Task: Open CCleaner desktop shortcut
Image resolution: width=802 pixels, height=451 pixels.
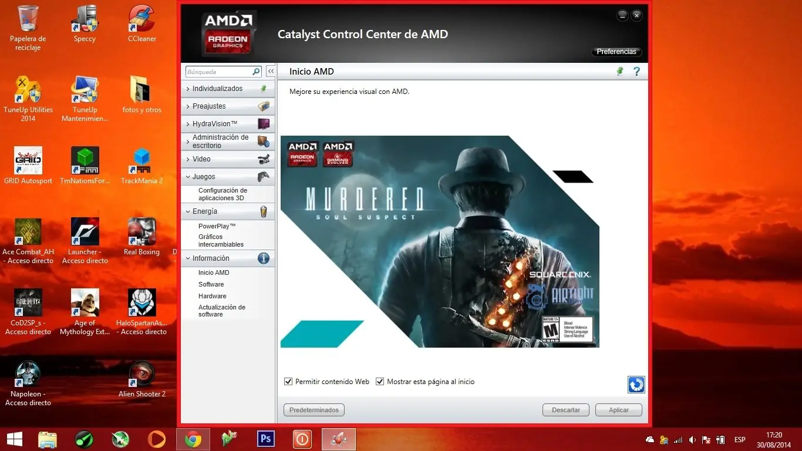Action: pos(142,23)
